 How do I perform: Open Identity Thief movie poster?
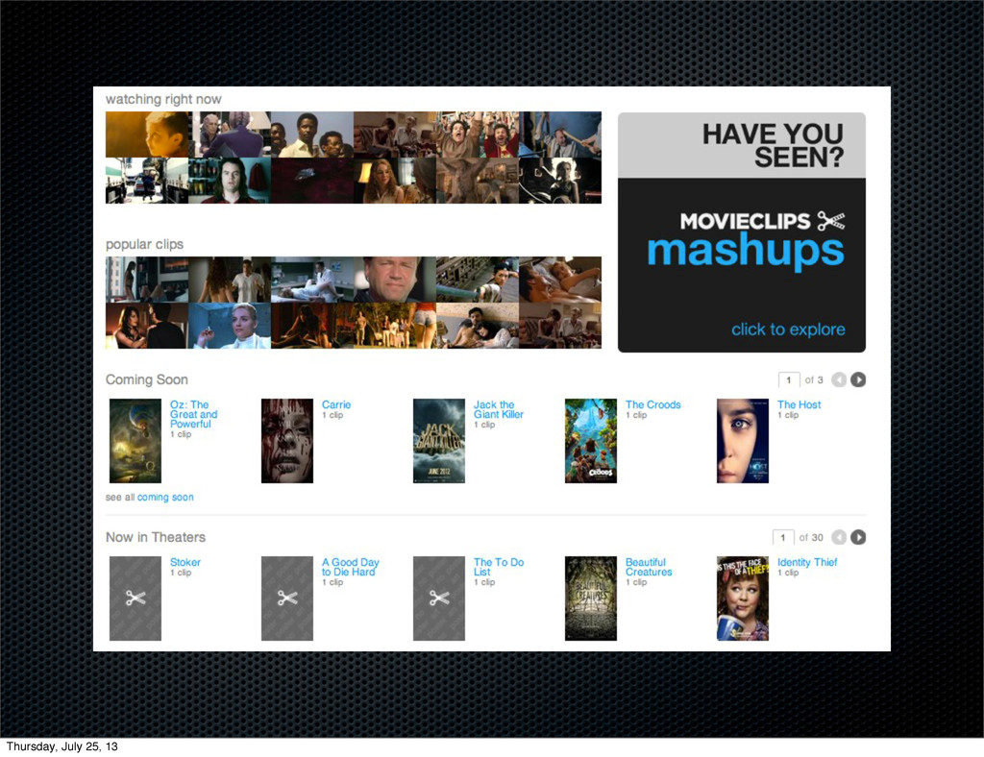743,598
